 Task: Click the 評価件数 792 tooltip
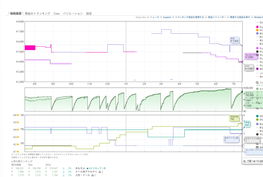234,118
